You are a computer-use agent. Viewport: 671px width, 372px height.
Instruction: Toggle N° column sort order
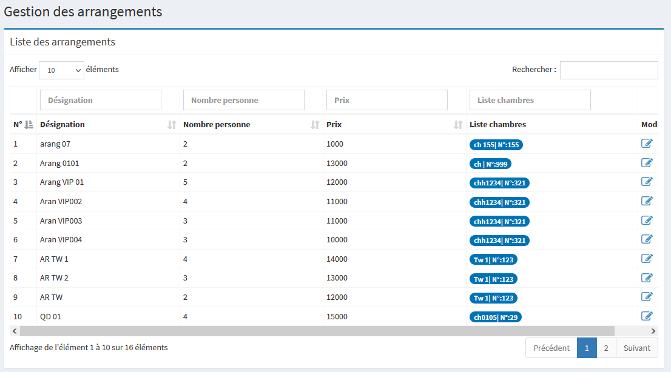tap(29, 125)
